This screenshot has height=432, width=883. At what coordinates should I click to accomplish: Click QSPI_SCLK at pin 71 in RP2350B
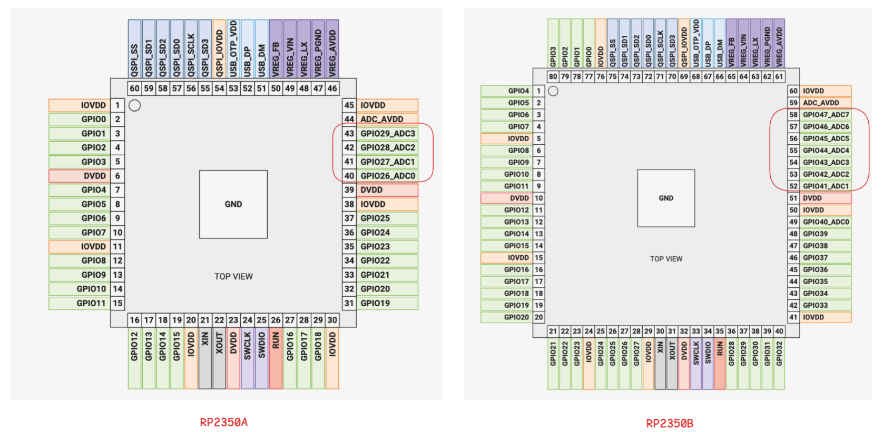(660, 44)
